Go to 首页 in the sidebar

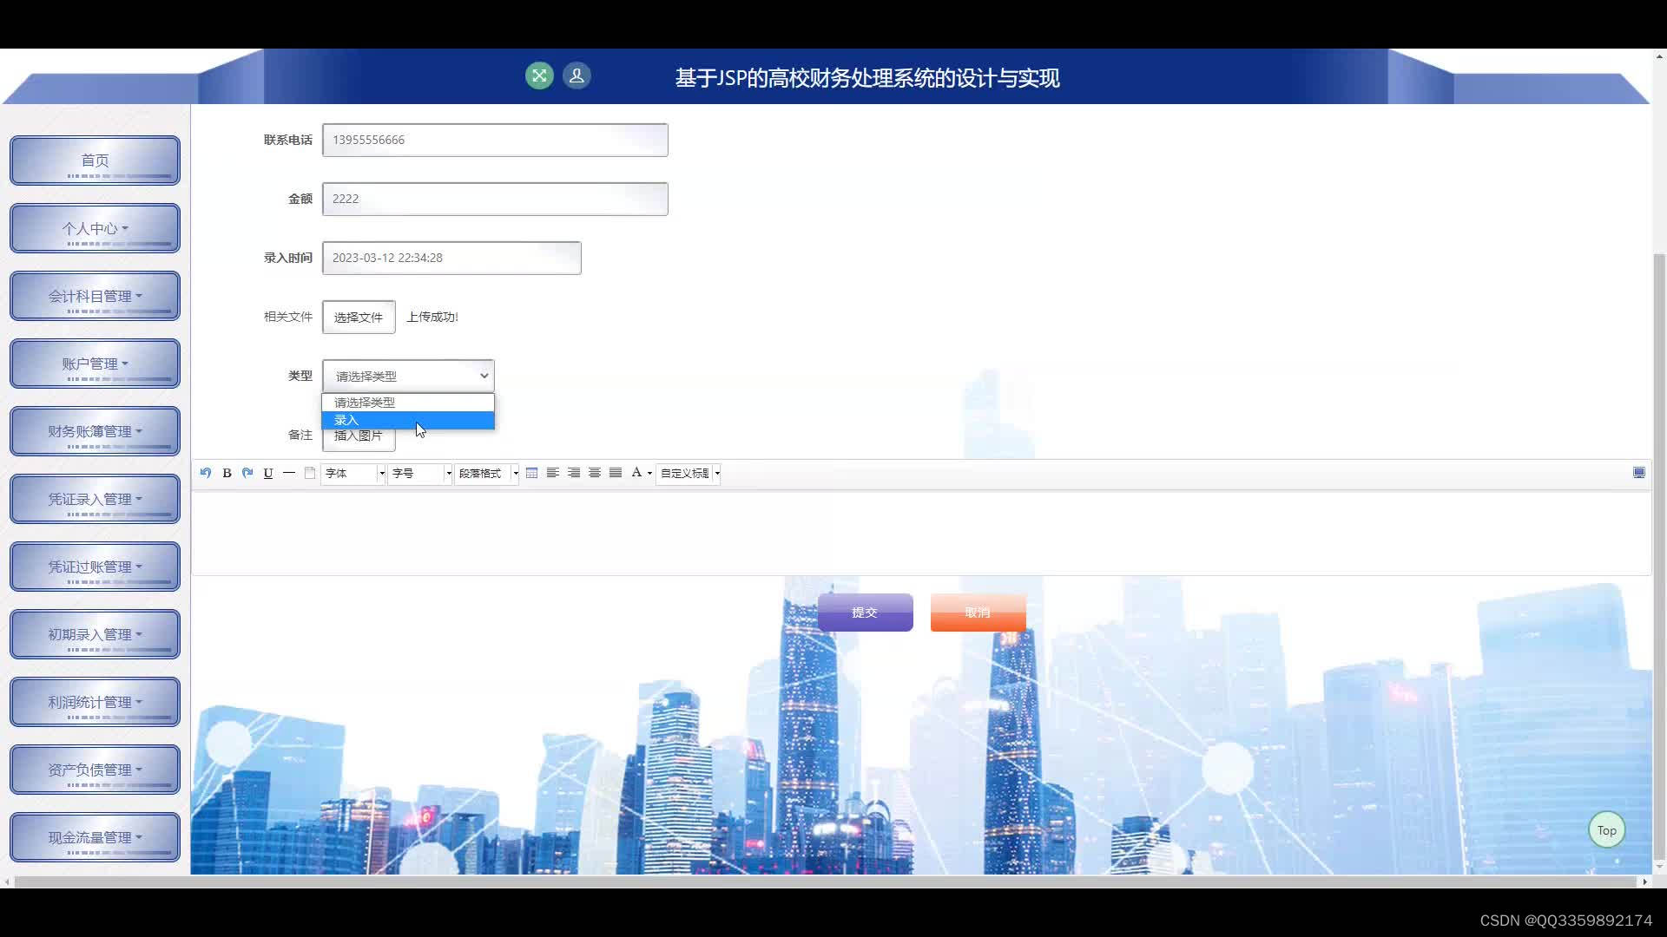coord(95,161)
